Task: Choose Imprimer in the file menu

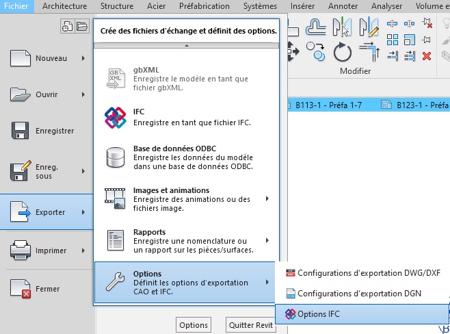Action: (x=47, y=250)
